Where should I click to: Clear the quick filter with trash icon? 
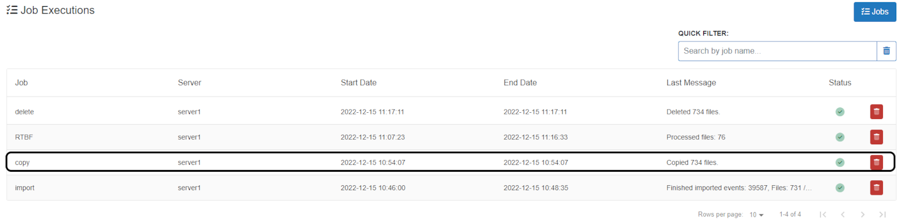pos(886,51)
